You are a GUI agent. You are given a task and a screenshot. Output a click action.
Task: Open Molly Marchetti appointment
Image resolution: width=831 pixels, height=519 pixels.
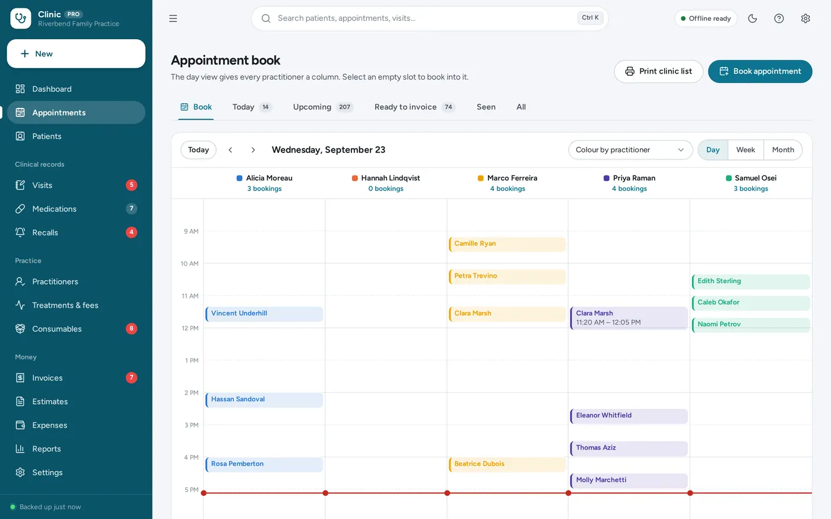coord(629,480)
